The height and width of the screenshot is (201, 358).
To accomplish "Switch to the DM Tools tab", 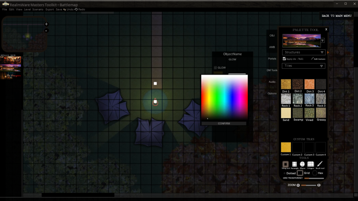I will [x=272, y=70].
